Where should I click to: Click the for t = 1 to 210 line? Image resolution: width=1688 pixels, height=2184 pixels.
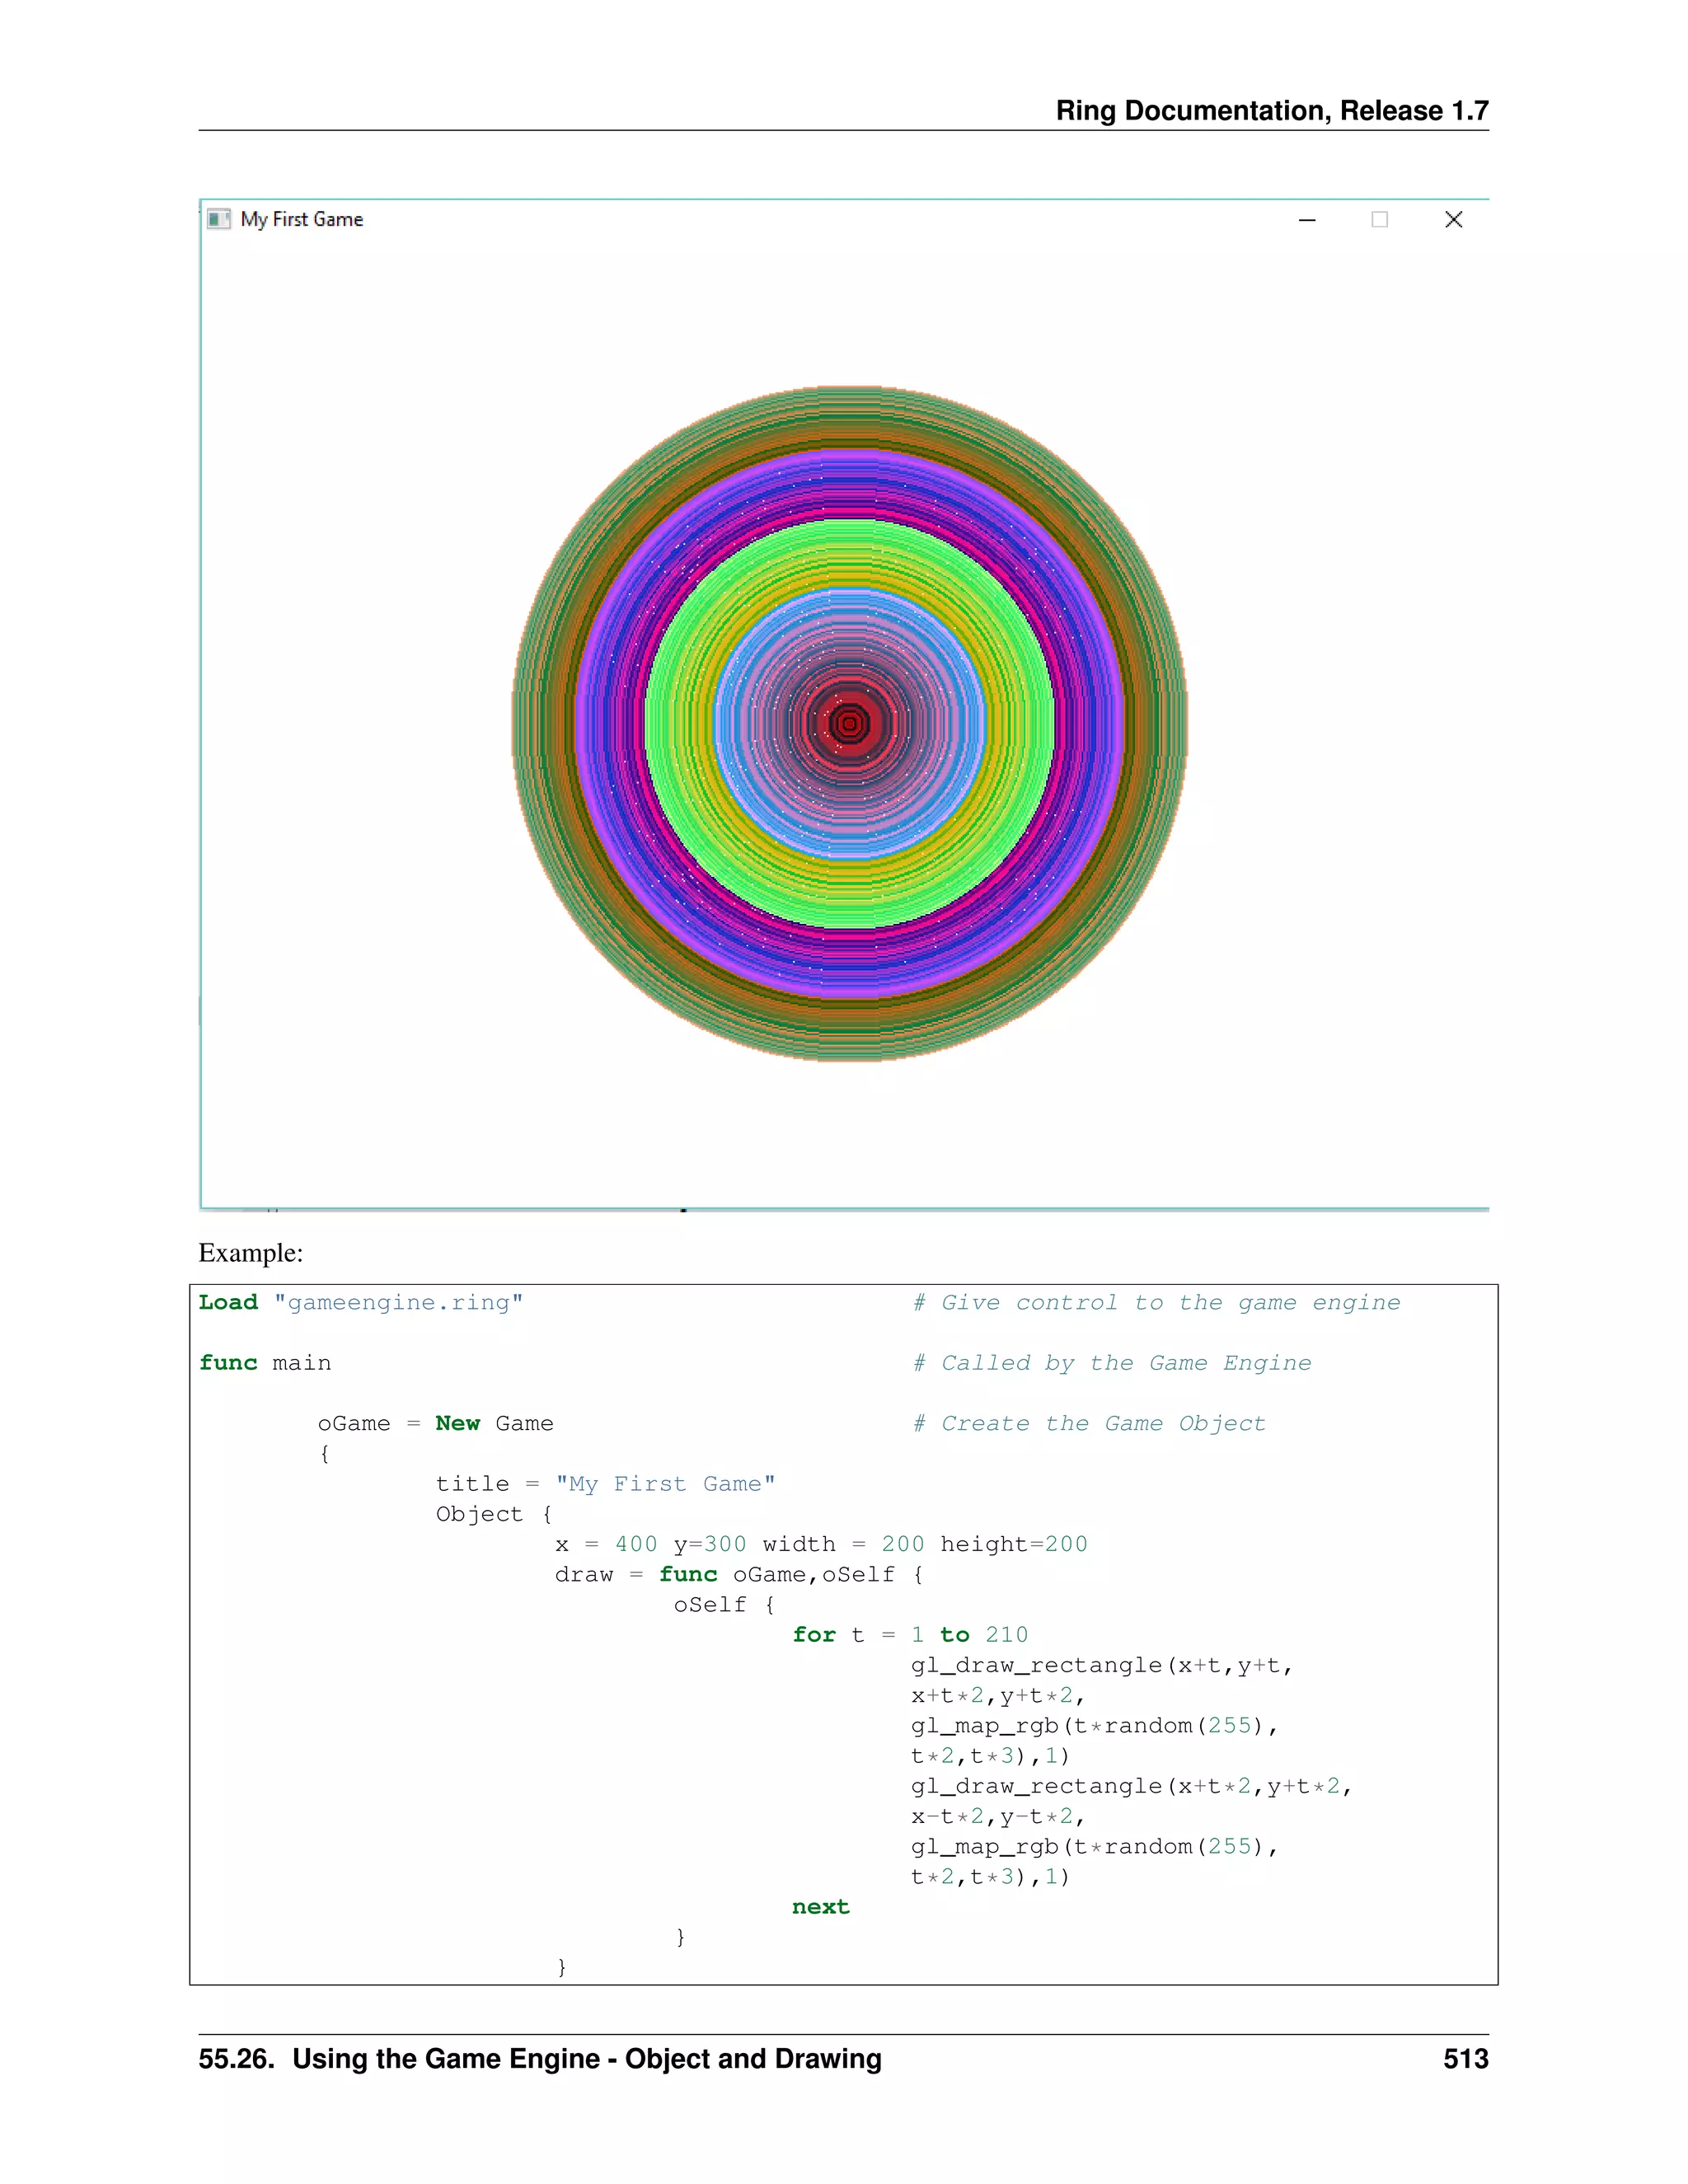tap(910, 1634)
